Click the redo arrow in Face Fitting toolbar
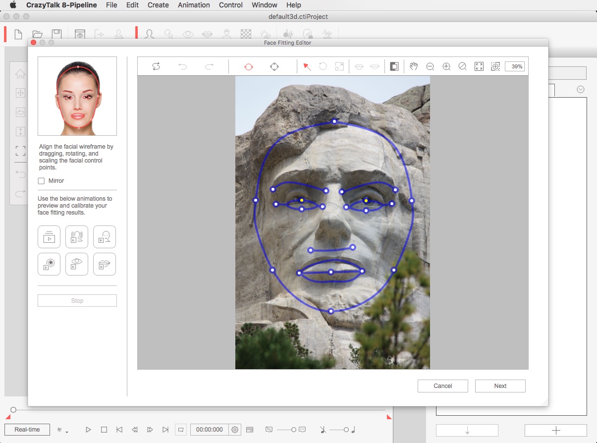The width and height of the screenshot is (597, 443). [x=209, y=66]
